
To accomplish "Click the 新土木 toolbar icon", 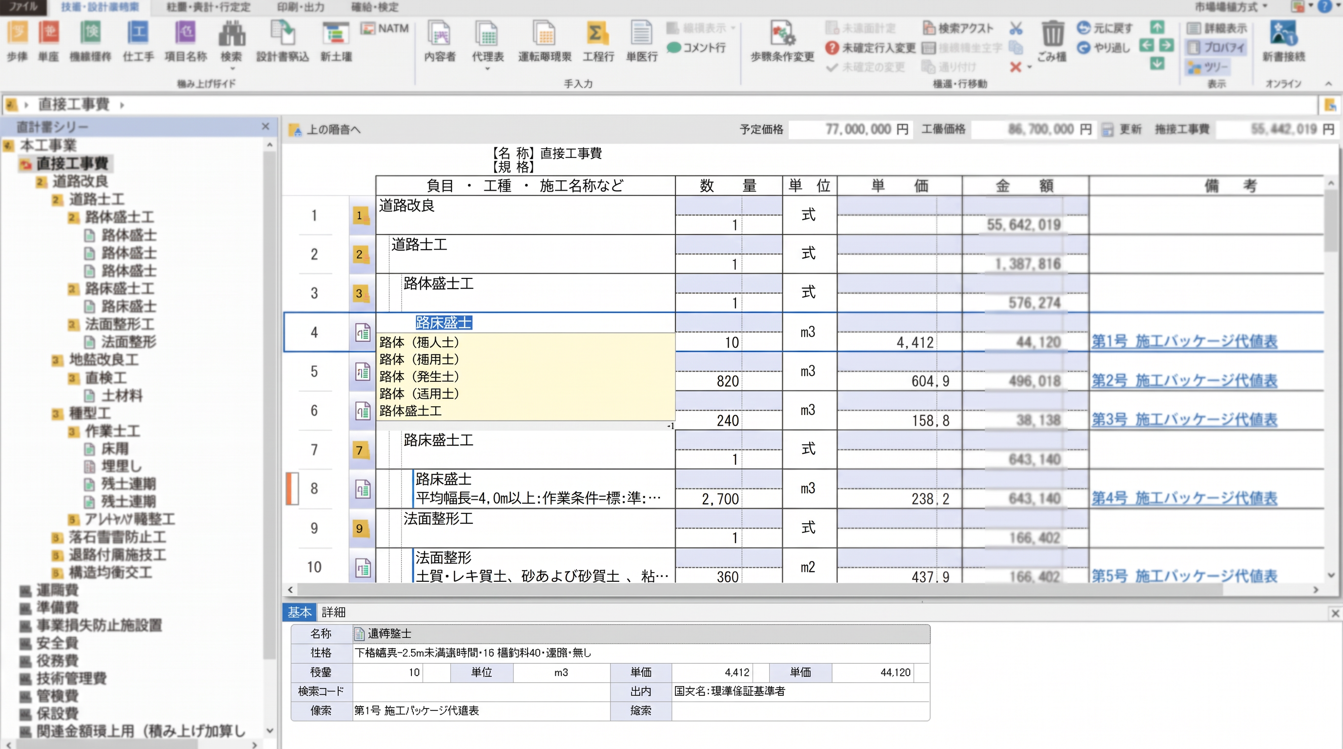I will pos(336,33).
